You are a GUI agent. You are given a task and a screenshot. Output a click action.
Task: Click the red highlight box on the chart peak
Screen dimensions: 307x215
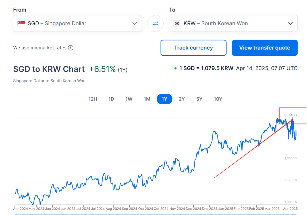coord(293,116)
